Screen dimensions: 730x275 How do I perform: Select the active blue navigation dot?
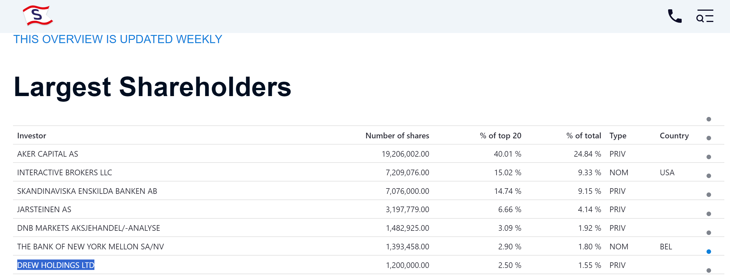[709, 252]
